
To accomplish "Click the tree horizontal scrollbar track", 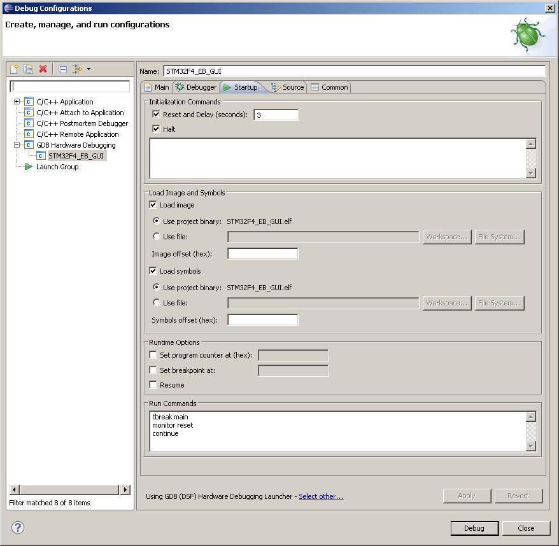I will click(x=69, y=490).
